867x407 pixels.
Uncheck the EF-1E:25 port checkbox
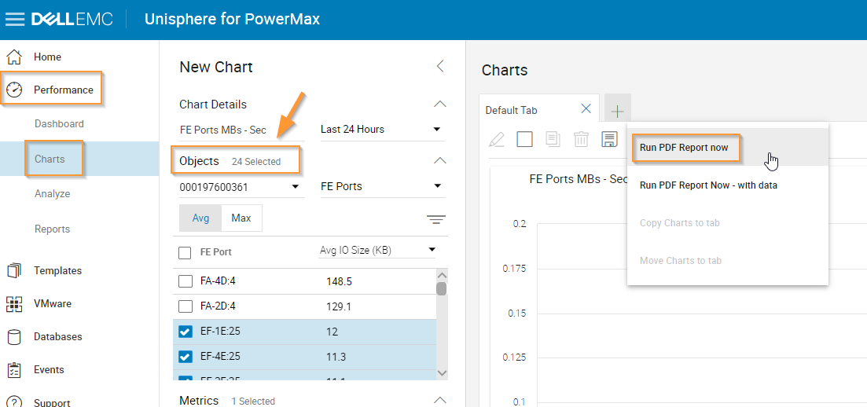(x=186, y=332)
